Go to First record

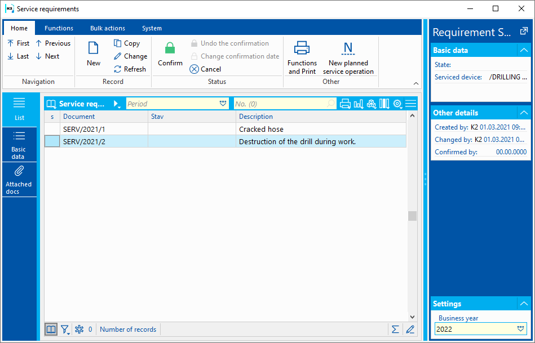tap(19, 43)
